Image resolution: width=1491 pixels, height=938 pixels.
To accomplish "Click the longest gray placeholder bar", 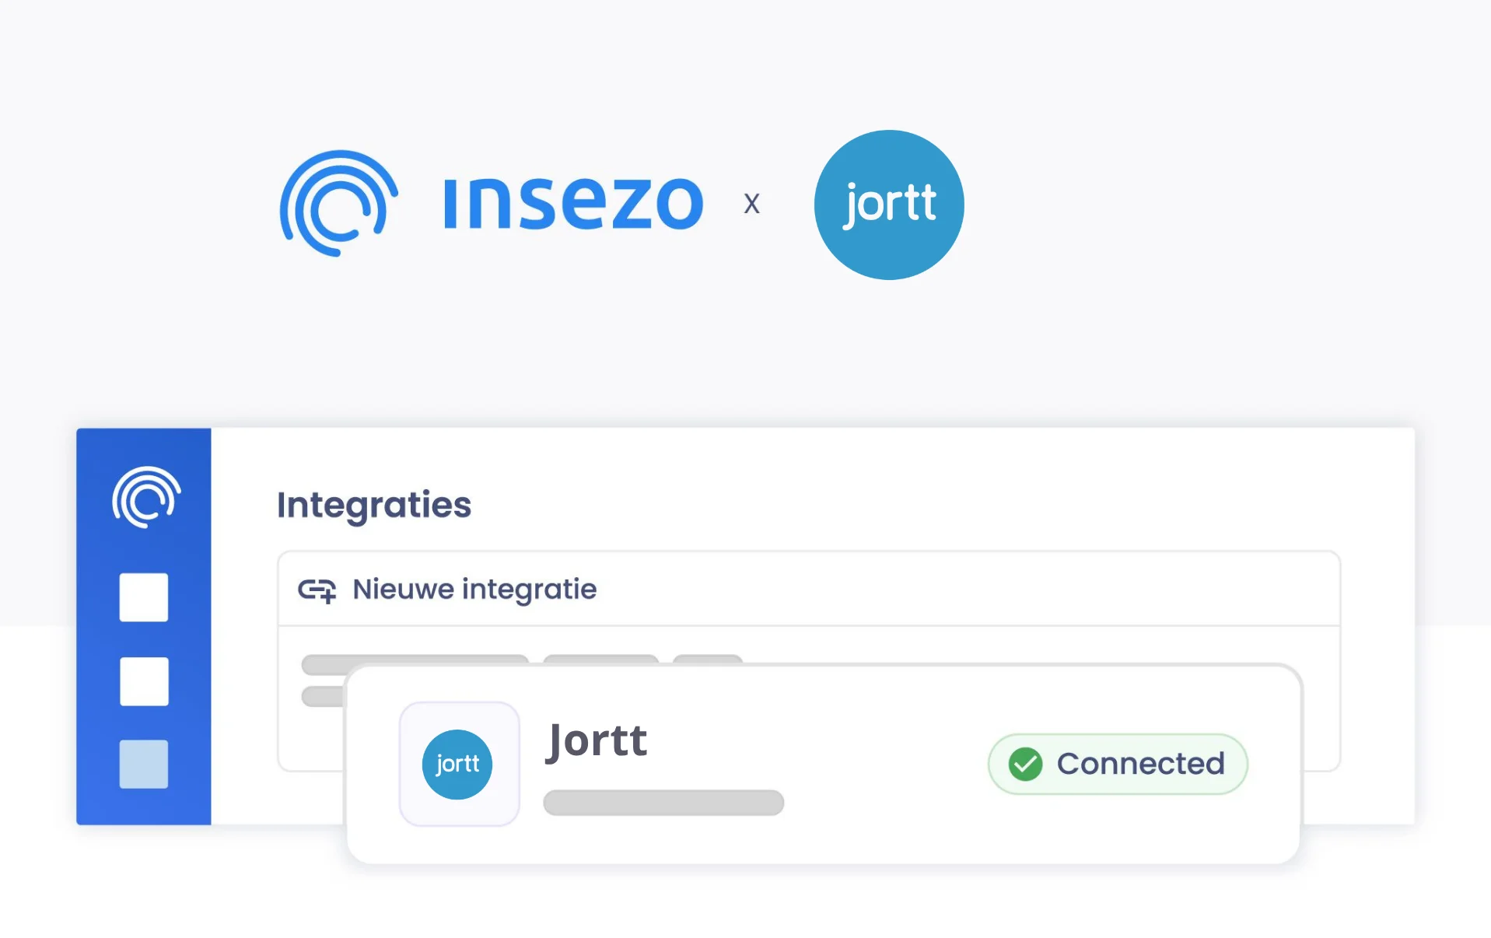I will click(415, 660).
